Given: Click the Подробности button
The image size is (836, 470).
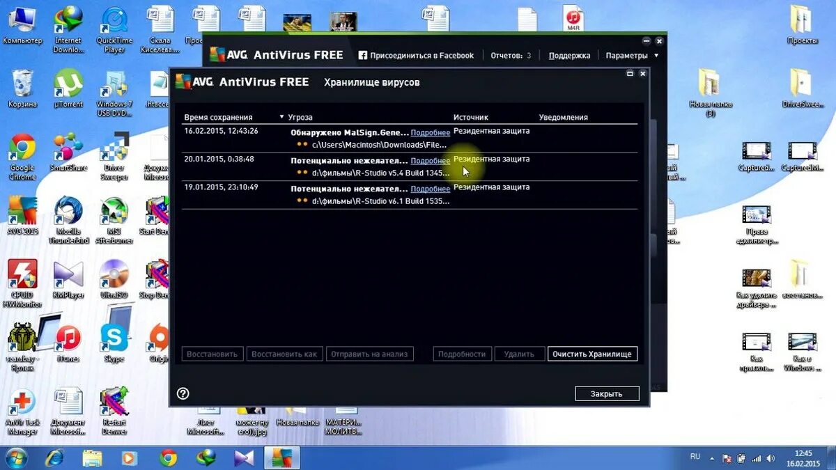Looking at the screenshot, I should (463, 354).
